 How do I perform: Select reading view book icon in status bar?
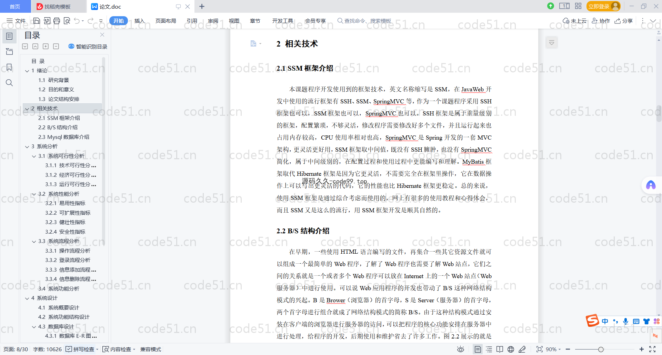pos(500,349)
